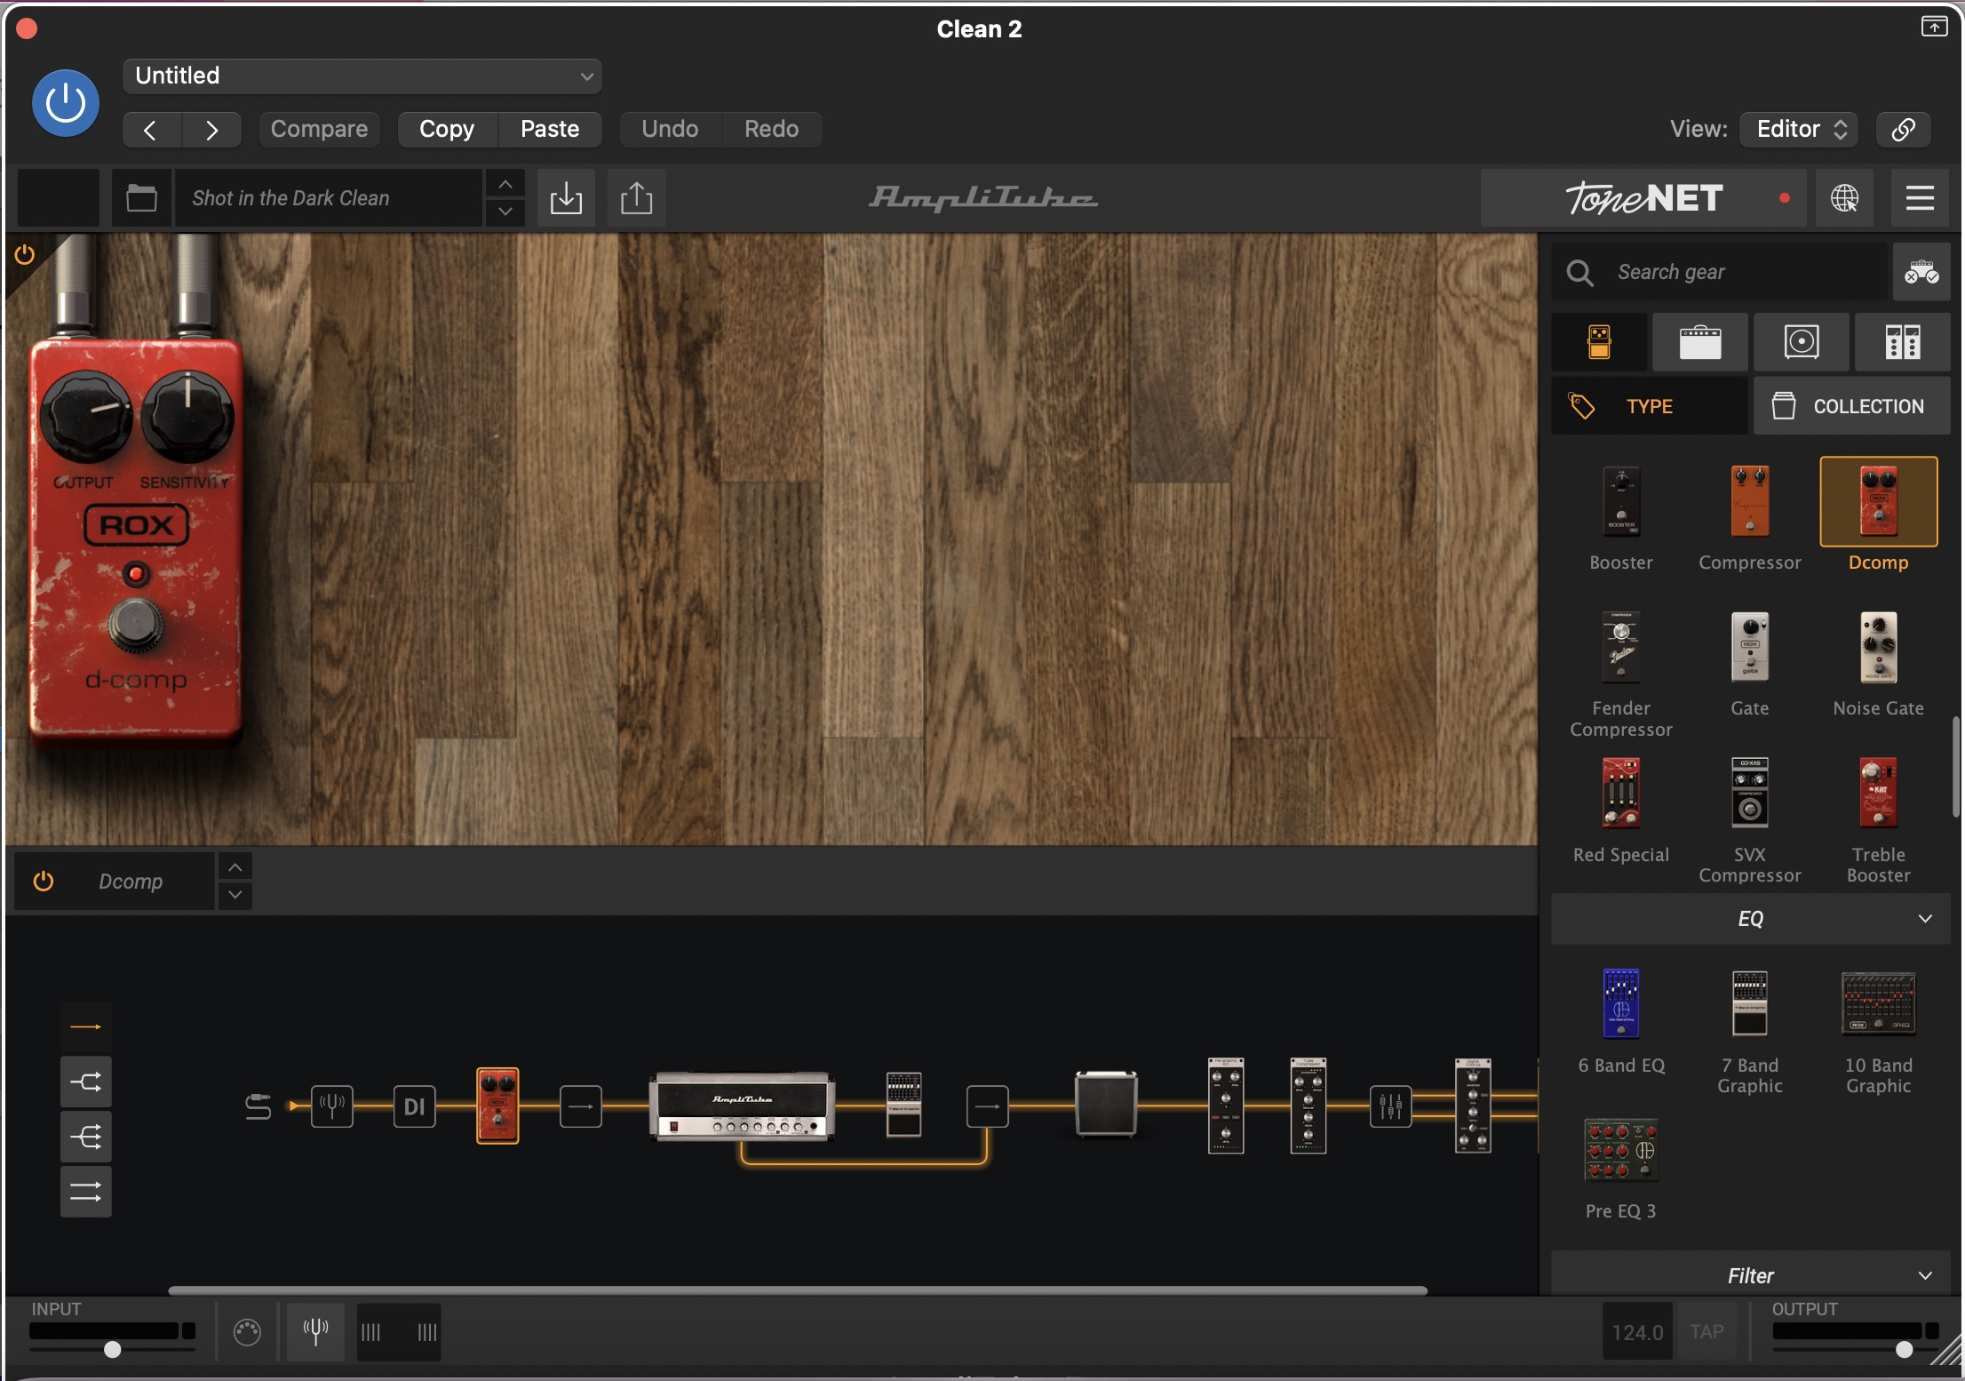Click the Redo button
This screenshot has width=1965, height=1381.
click(771, 130)
